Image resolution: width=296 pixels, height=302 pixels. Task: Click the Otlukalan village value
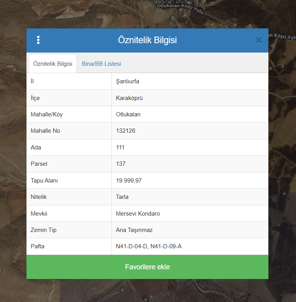click(x=128, y=114)
